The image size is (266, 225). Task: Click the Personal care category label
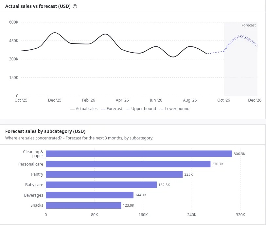point(31,164)
